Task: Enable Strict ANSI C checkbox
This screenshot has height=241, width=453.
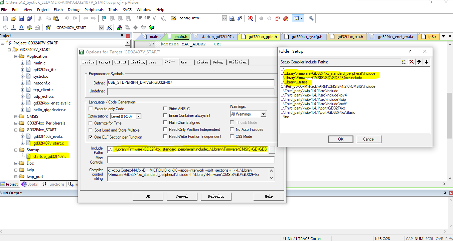Action: coord(165,108)
